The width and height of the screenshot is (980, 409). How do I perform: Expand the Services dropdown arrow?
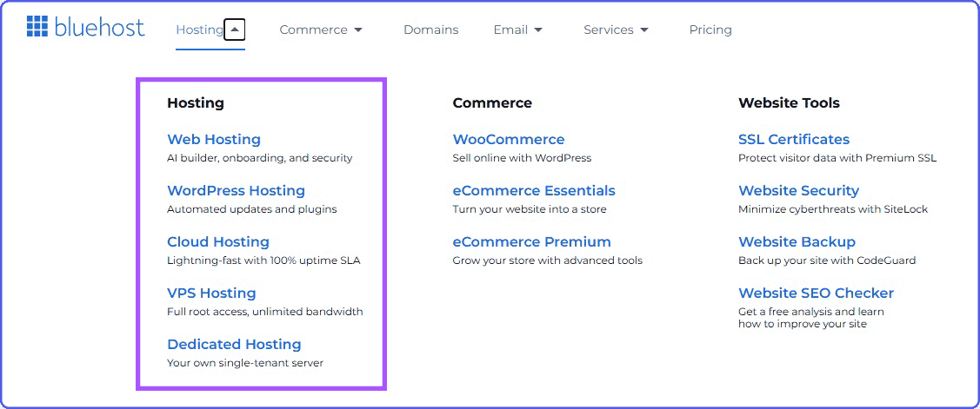(x=644, y=30)
